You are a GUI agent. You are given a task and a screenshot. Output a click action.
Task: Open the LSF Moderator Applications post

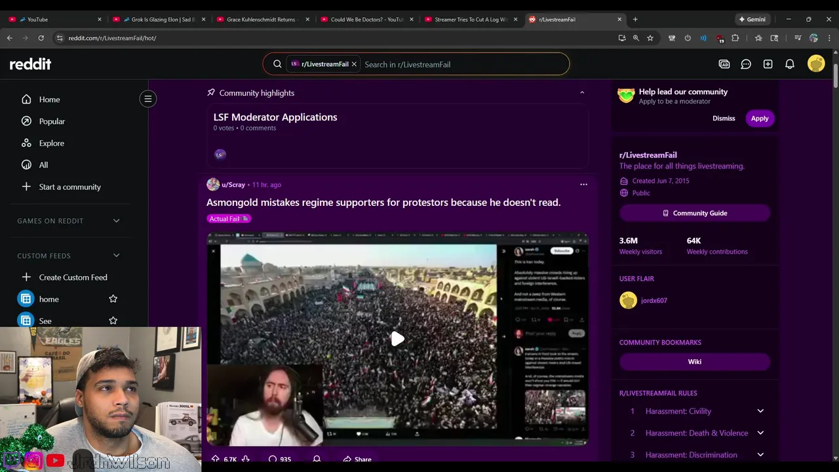pyautogui.click(x=275, y=117)
